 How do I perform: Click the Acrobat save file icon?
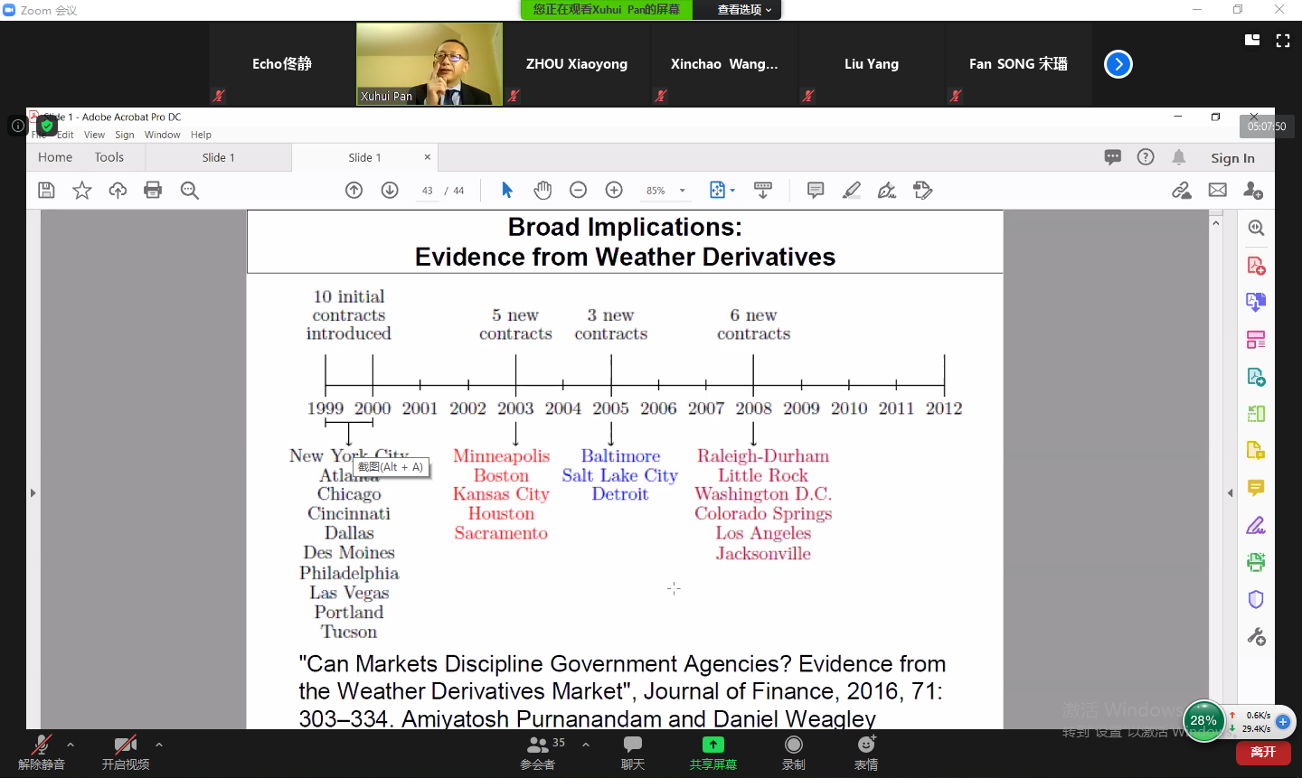tap(46, 191)
